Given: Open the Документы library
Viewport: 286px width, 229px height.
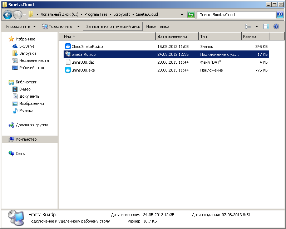Looking at the screenshot, I should pyautogui.click(x=30, y=96).
